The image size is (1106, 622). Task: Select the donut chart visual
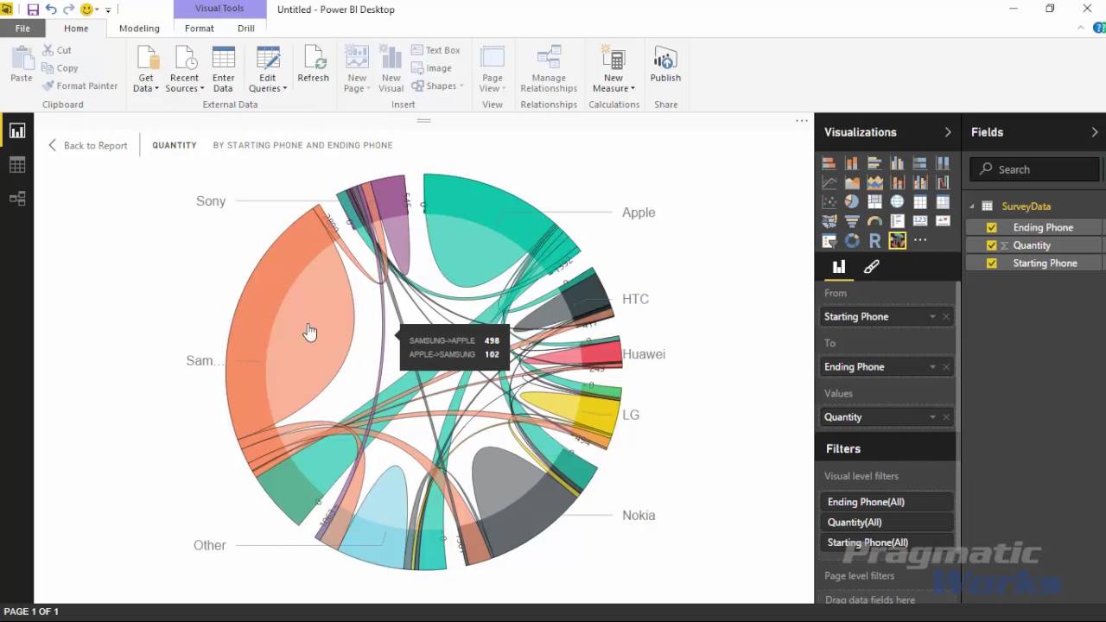pyautogui.click(x=852, y=241)
